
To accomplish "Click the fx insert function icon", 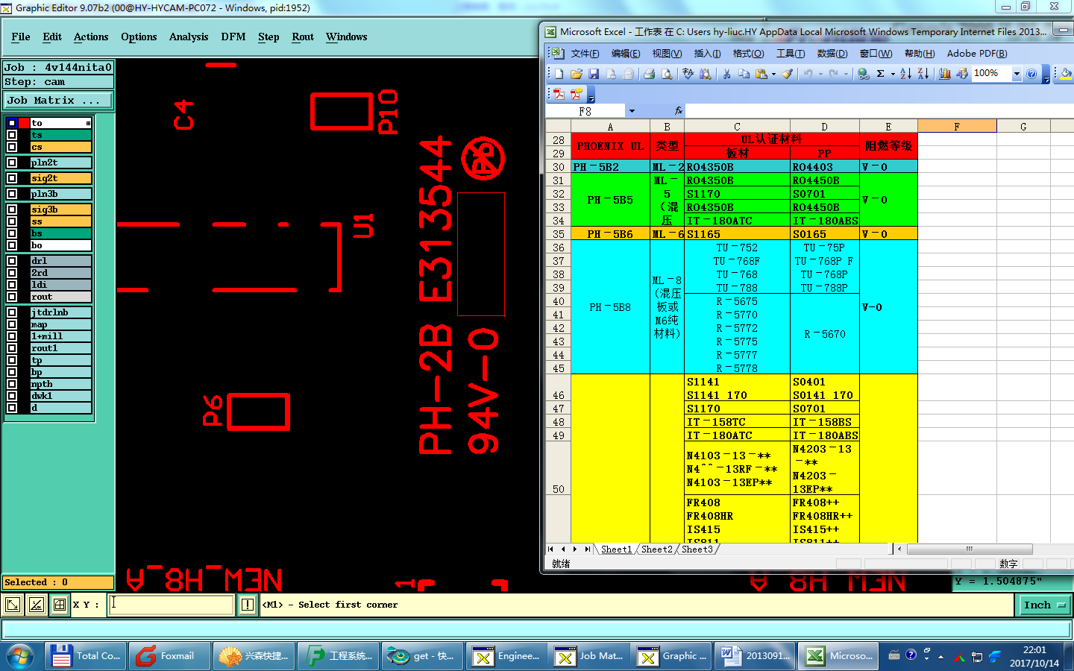I will point(678,110).
